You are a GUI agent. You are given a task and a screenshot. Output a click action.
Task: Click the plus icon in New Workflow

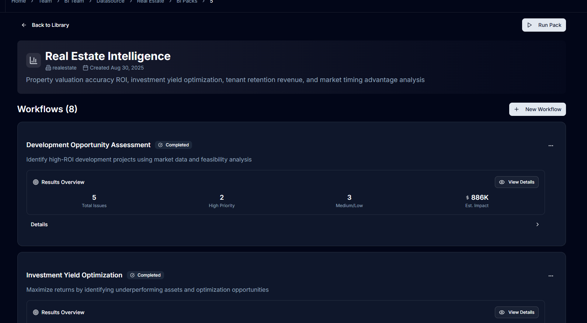517,109
